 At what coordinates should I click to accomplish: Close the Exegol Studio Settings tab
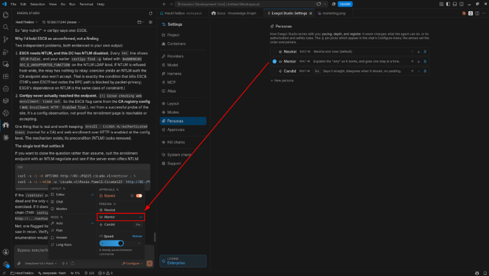click(x=311, y=13)
